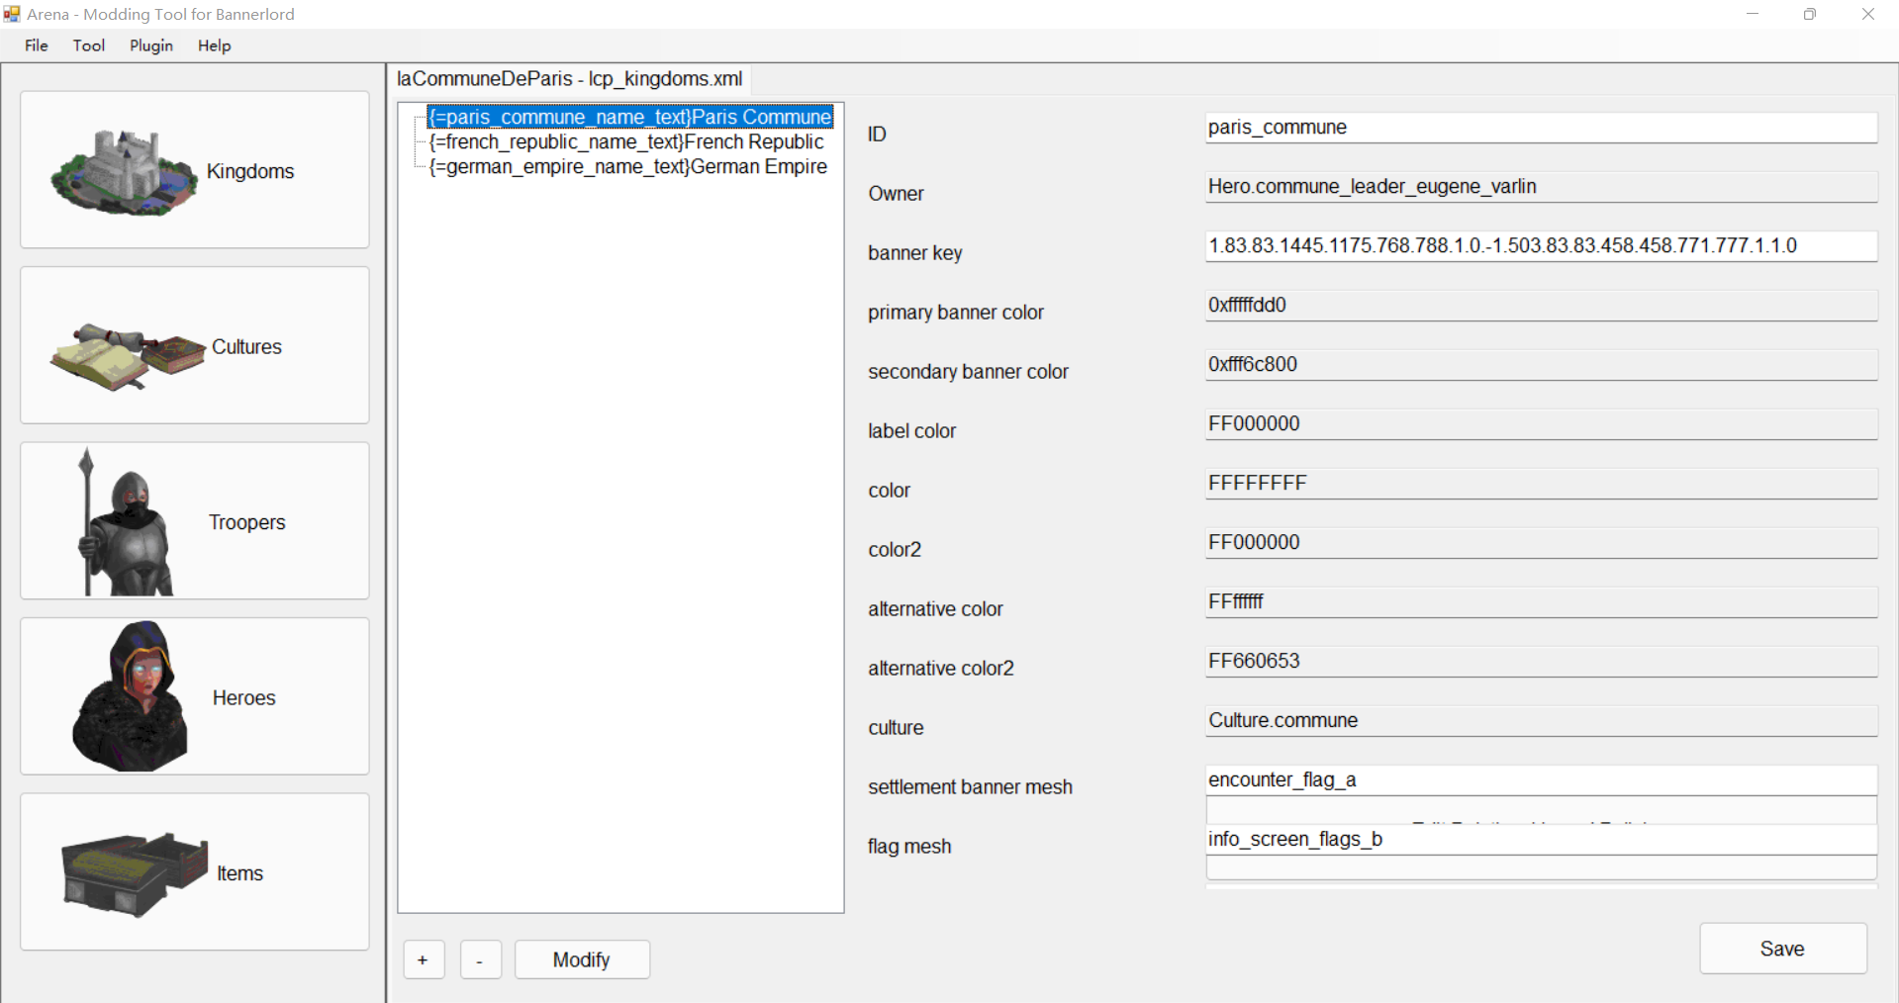Click the ID field with paris_commune
1899x1003 pixels.
(x=1541, y=128)
